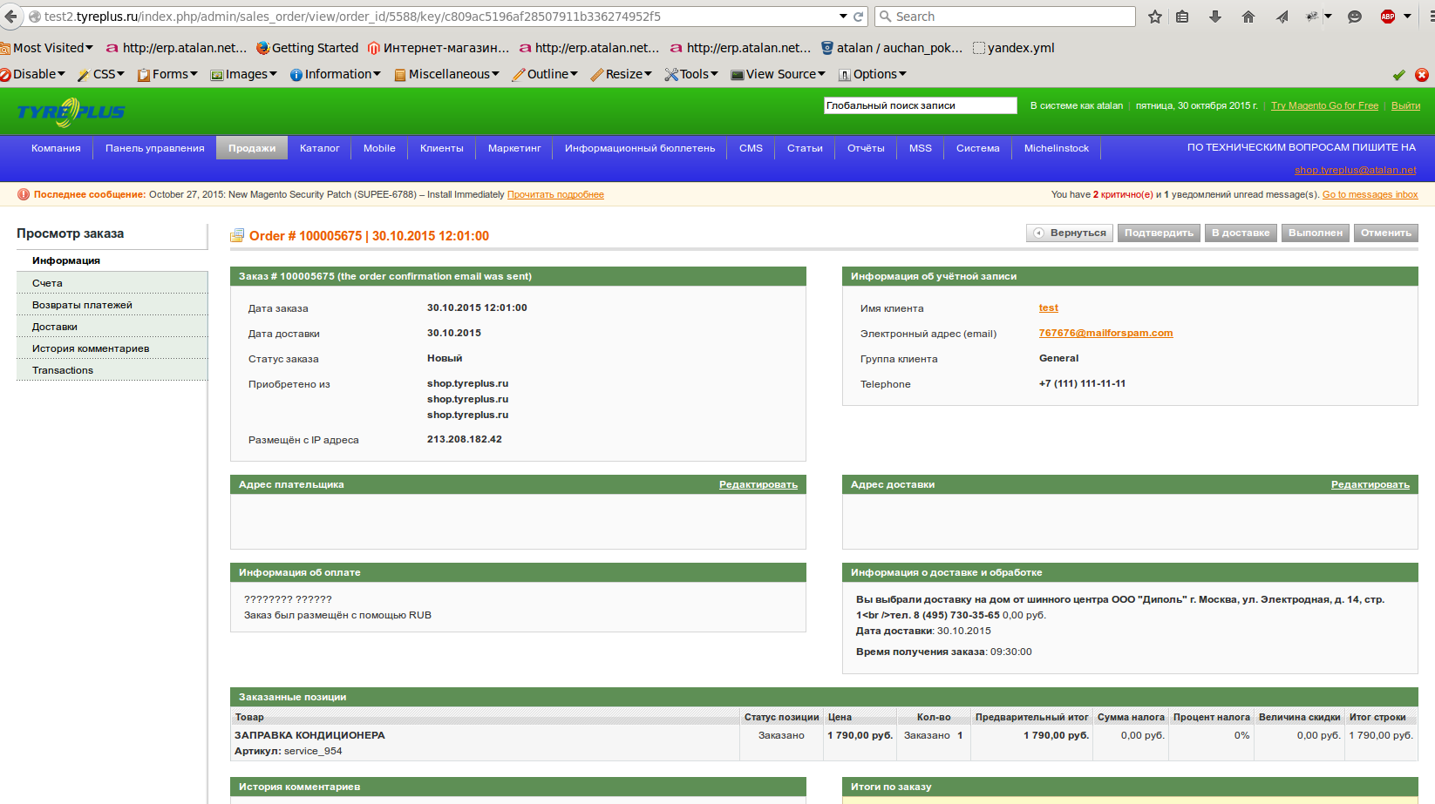Open the Images developer menu
Image resolution: width=1435 pixels, height=804 pixels.
(x=243, y=74)
